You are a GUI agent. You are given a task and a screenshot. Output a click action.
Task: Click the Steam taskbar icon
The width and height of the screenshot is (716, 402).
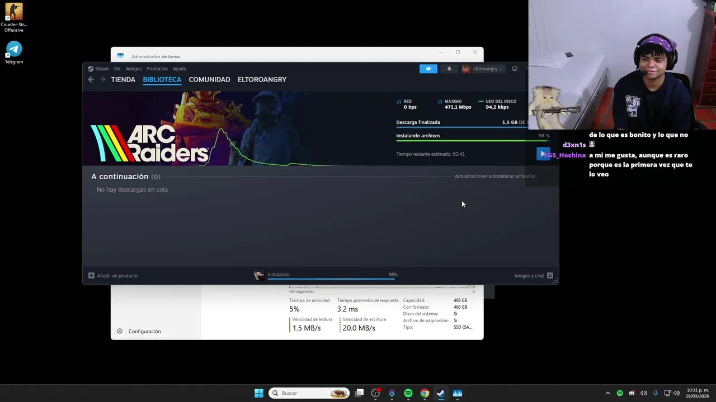click(441, 393)
